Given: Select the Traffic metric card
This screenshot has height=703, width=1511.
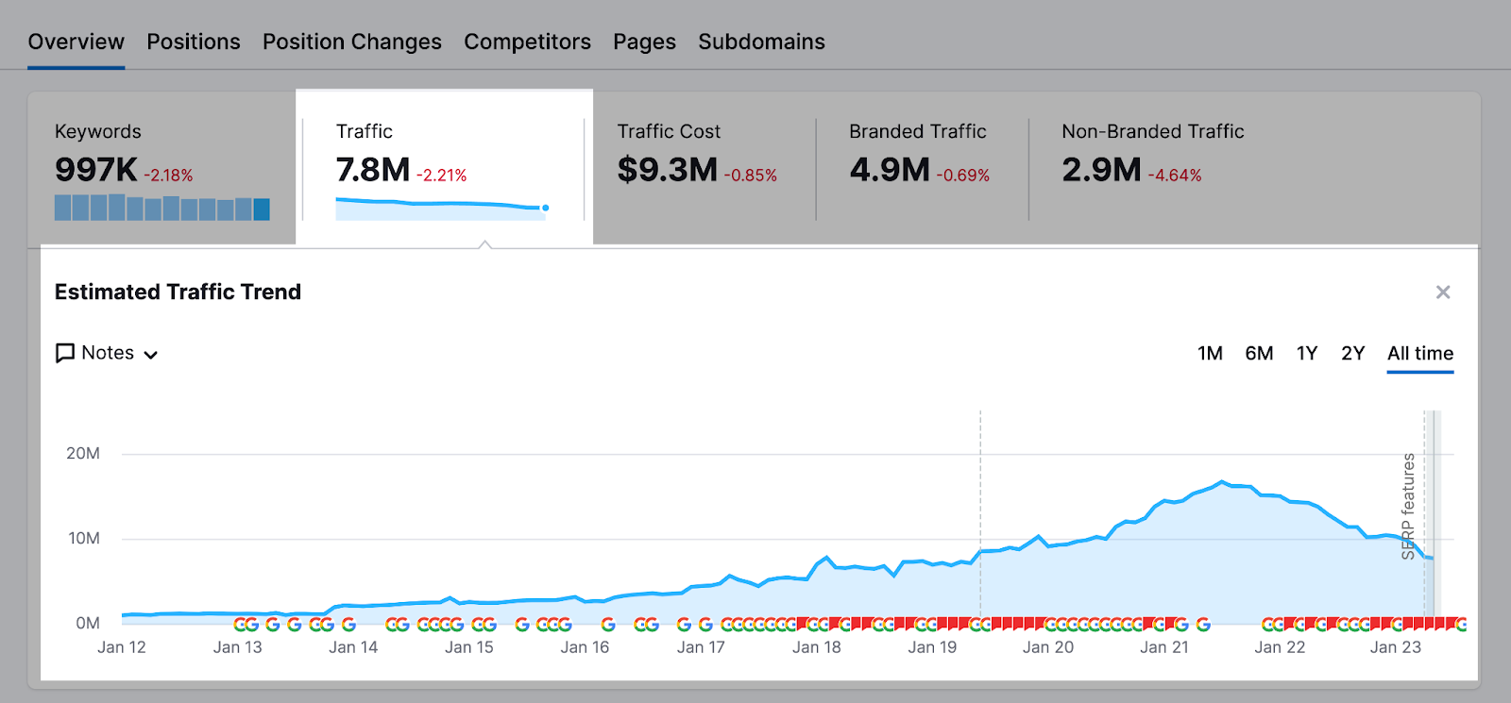Looking at the screenshot, I should 444,168.
